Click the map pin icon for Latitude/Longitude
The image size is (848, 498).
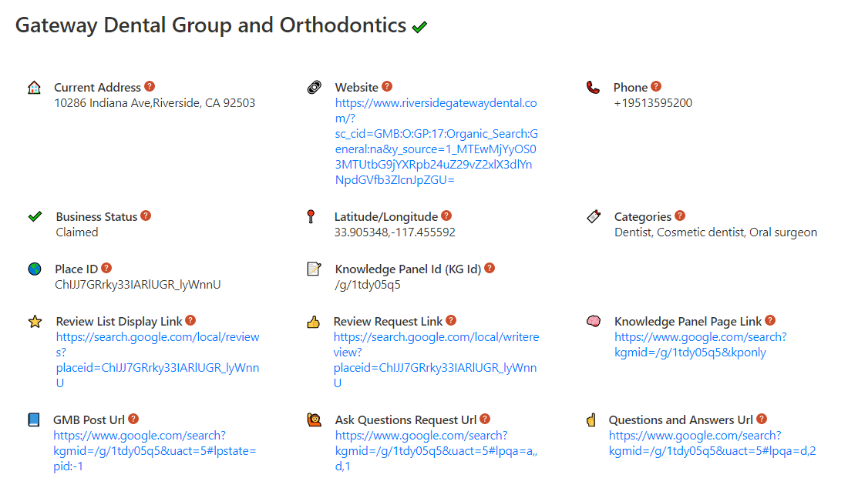pyautogui.click(x=311, y=217)
